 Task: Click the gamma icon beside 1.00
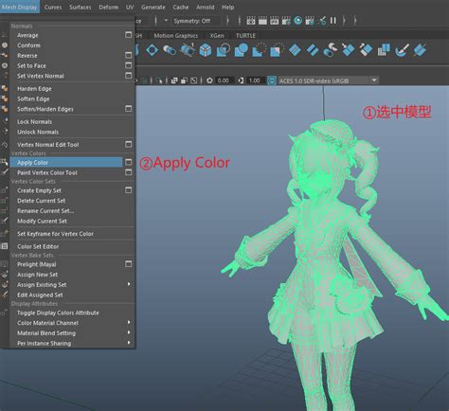(241, 80)
